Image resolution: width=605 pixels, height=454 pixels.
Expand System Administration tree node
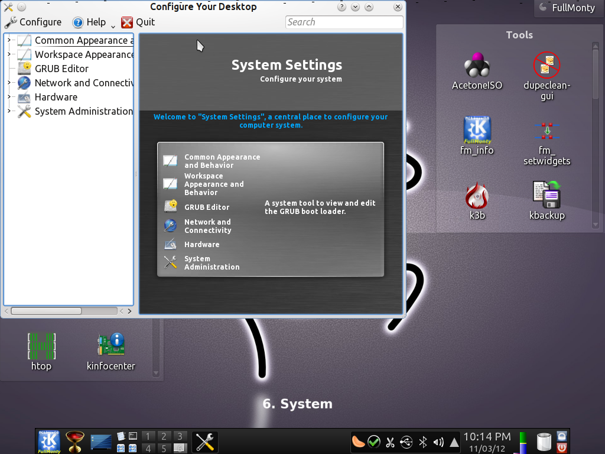tap(9, 111)
